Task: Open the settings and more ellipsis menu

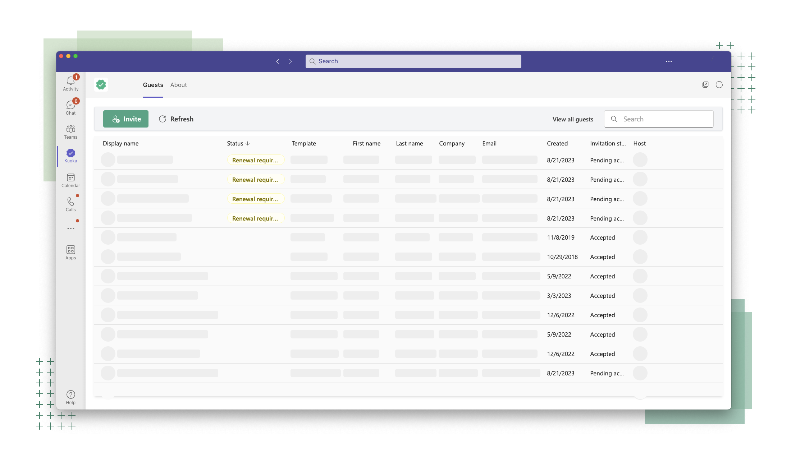Action: pos(668,61)
